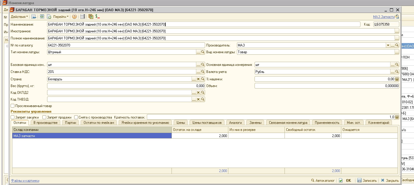Switch to the Остатки по ячейкам tab
414x185 pixels.
[x=99, y=123]
